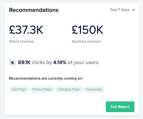
Task: Click the 4.14% users percentage
Action: point(60,63)
